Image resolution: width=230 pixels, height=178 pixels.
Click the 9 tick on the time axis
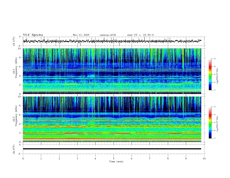[186, 159]
